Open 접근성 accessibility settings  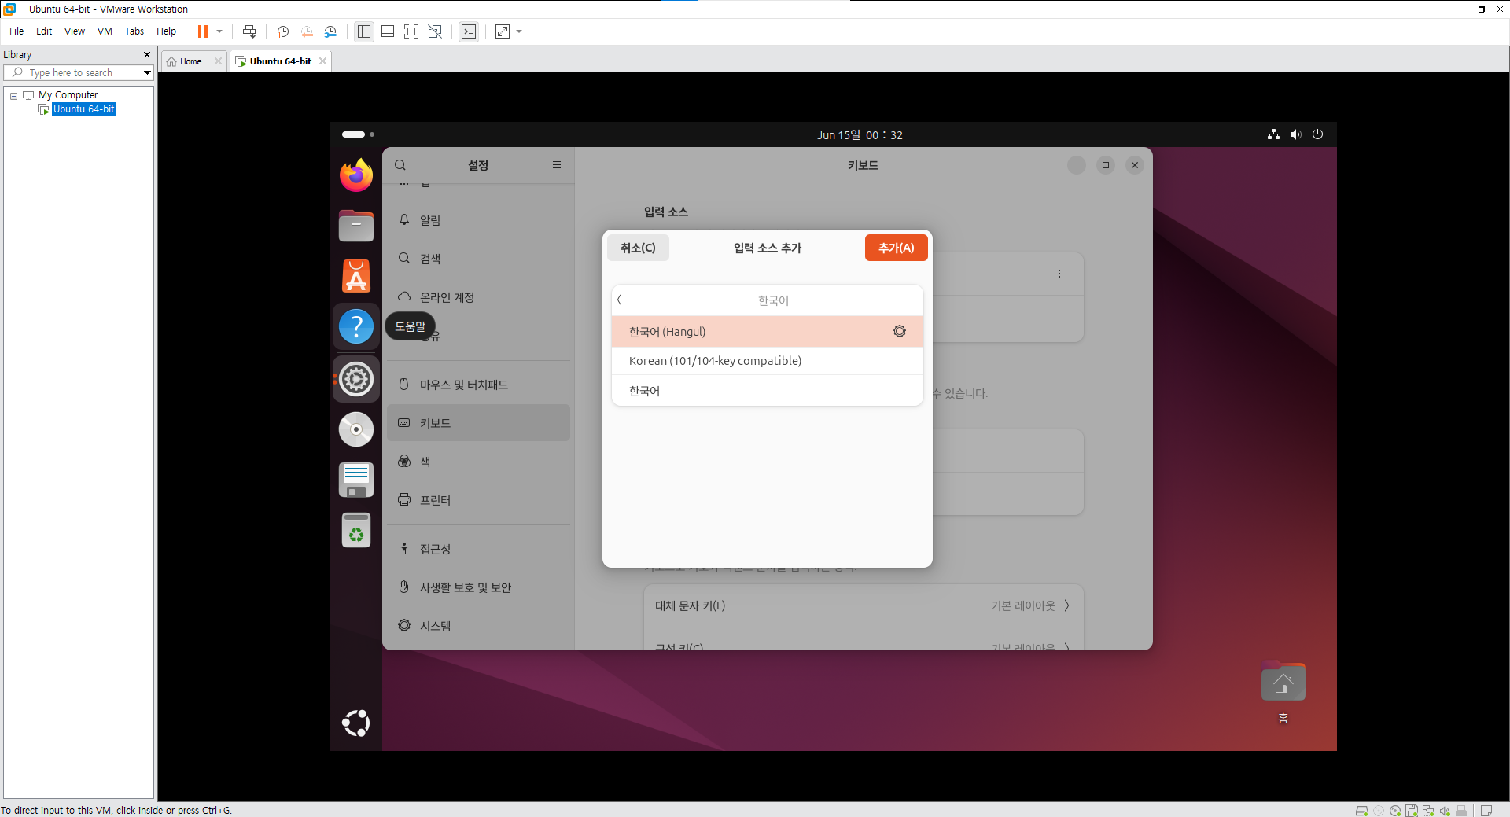click(x=478, y=549)
